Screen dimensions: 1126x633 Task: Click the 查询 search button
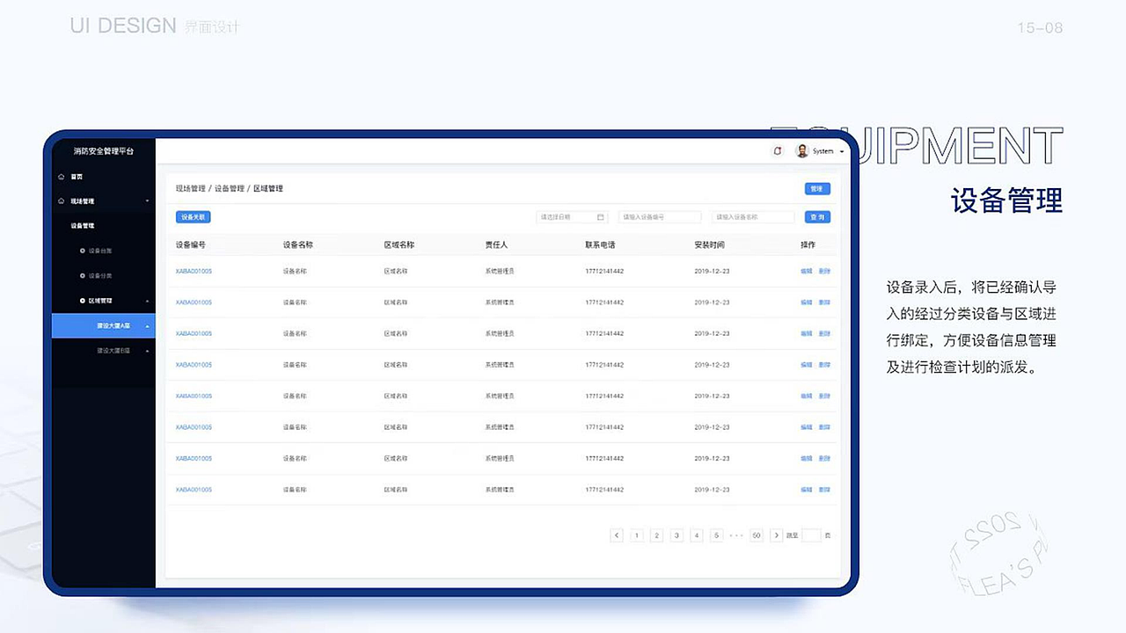tap(817, 217)
